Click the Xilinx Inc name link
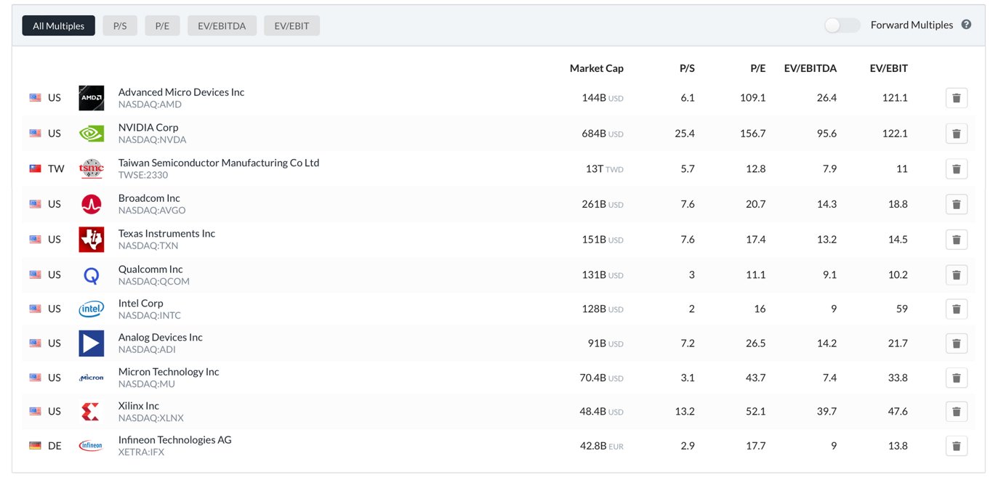 tap(139, 406)
